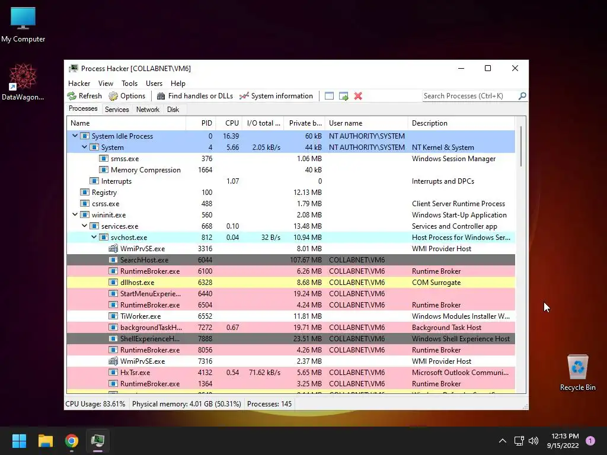Click the Find handles binoculars icon
The width and height of the screenshot is (607, 455).
coord(161,96)
